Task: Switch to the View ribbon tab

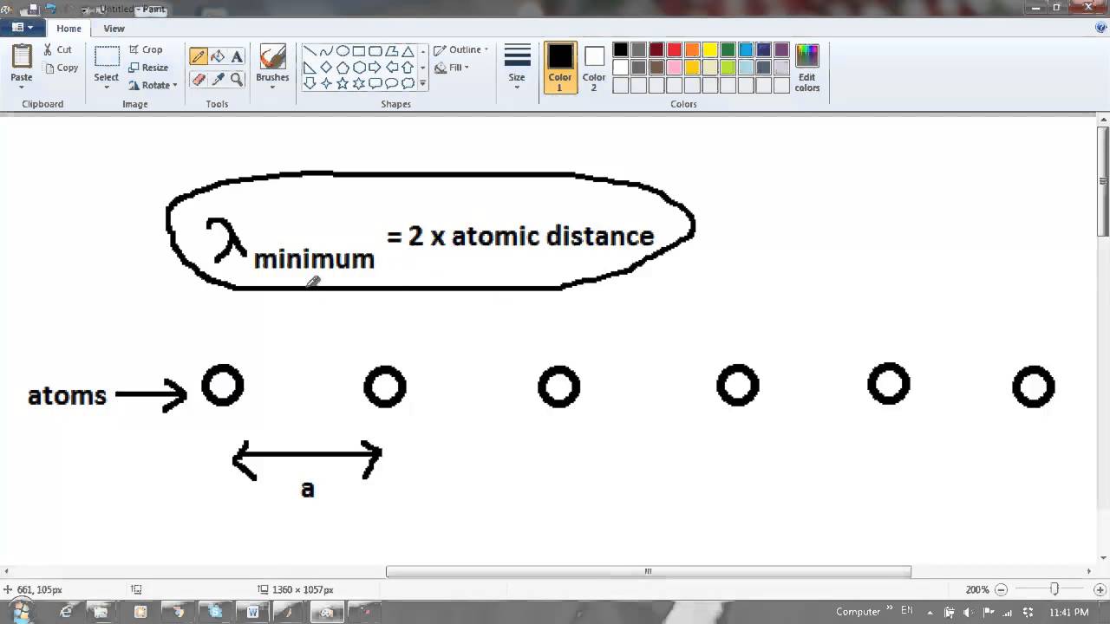Action: (114, 29)
